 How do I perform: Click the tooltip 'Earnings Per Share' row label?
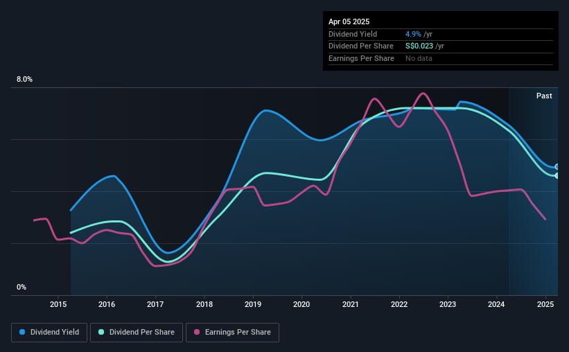click(x=361, y=58)
